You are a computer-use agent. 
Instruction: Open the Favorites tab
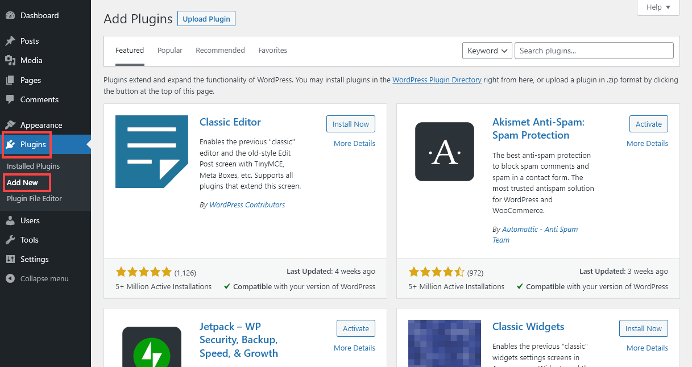(x=272, y=50)
